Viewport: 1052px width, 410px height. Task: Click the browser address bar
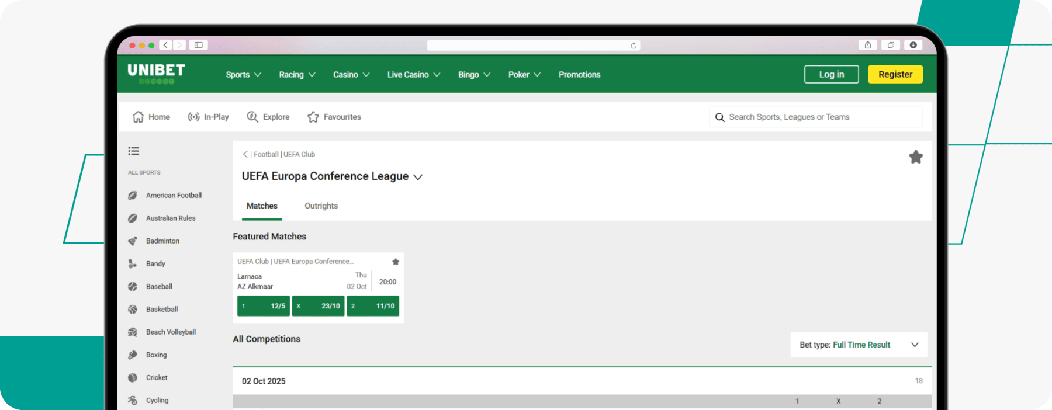[x=534, y=46]
